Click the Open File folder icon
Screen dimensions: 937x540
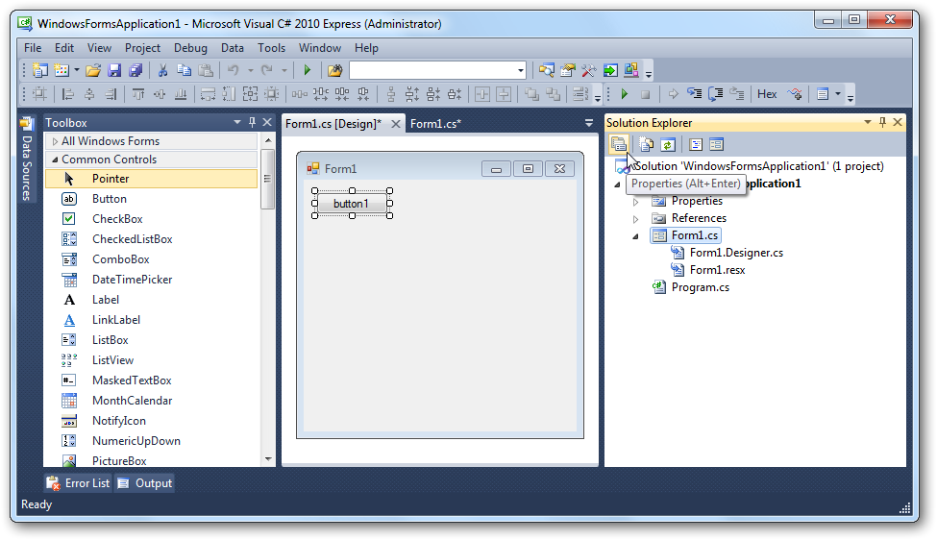click(x=93, y=70)
